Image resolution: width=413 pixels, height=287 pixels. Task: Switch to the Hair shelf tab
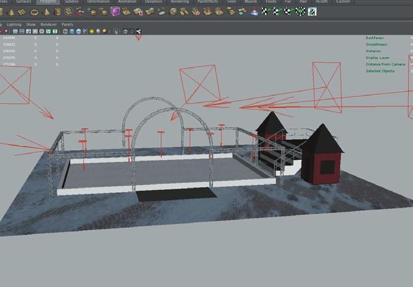click(x=303, y=2)
